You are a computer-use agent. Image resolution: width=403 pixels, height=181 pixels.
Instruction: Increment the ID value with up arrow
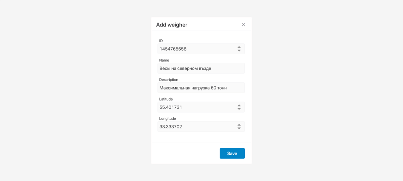(x=239, y=47)
